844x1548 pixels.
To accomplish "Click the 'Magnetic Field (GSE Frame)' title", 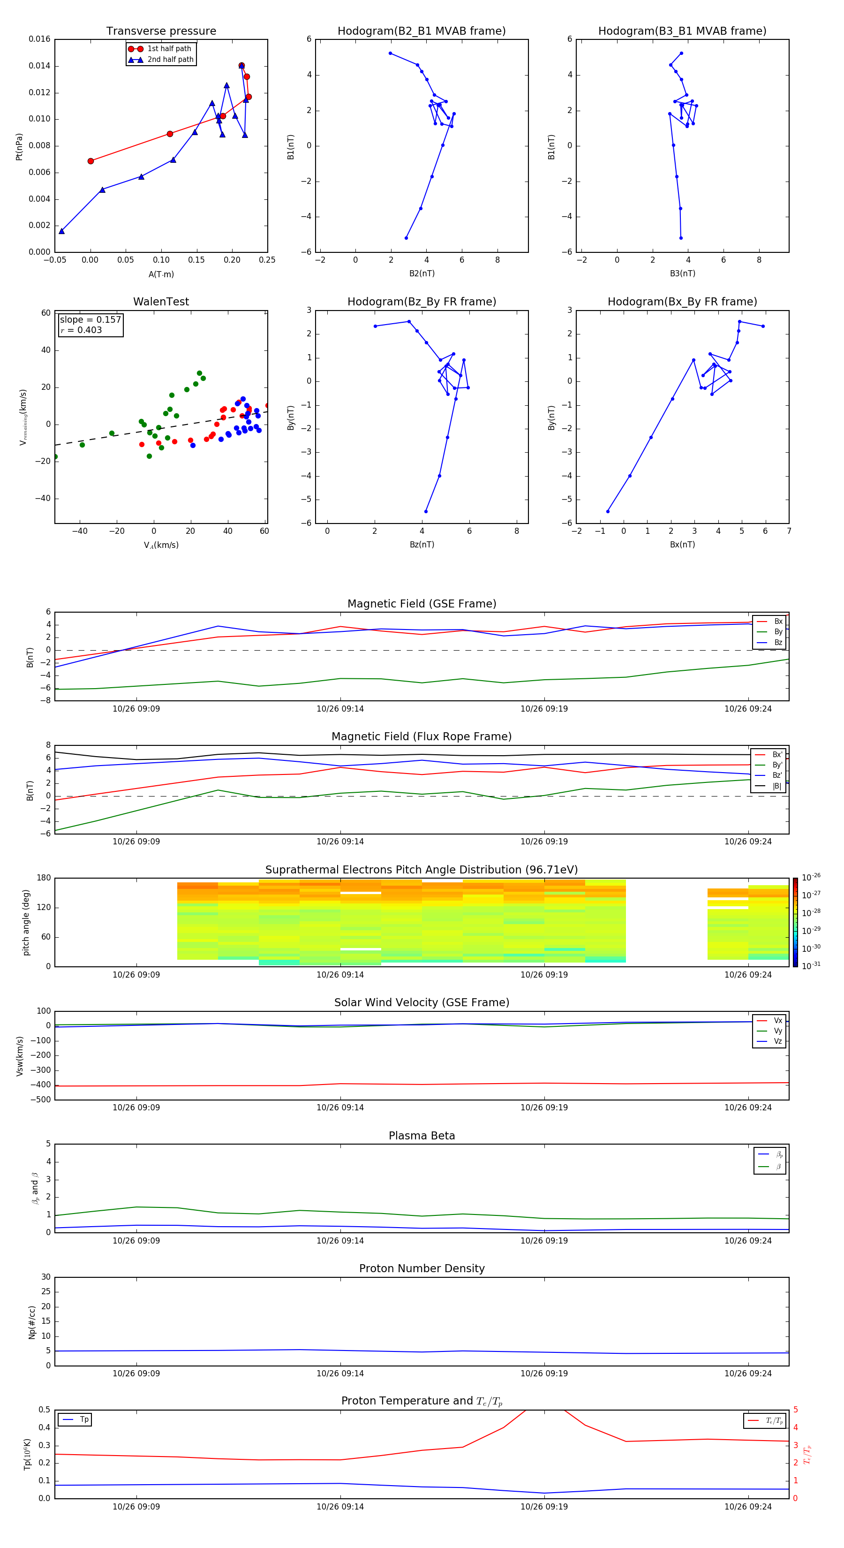I will tap(422, 604).
